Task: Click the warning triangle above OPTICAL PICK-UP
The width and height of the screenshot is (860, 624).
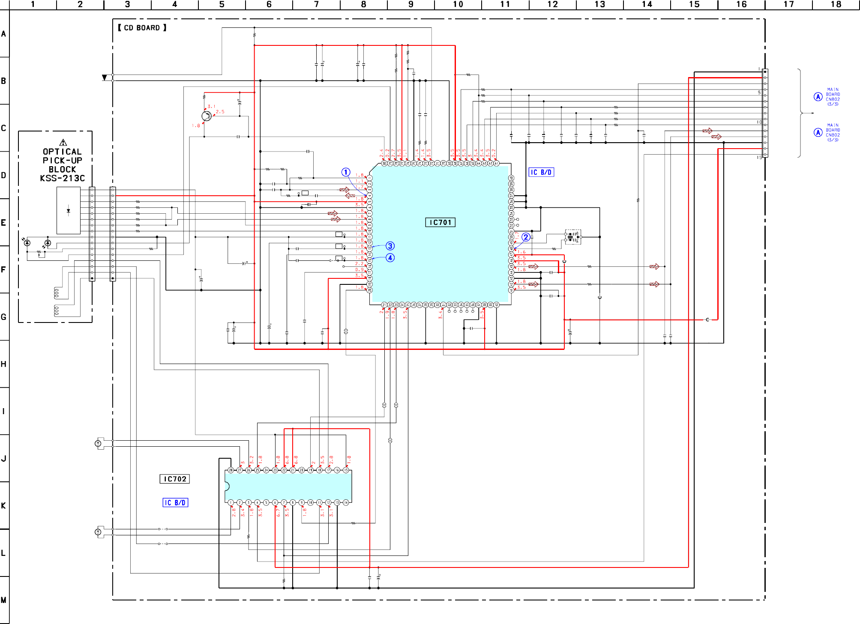Action: point(63,143)
